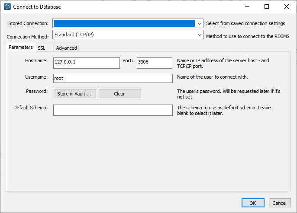The width and height of the screenshot is (297, 213).
Task: Click the 'Username:' label
Action: 36,77
